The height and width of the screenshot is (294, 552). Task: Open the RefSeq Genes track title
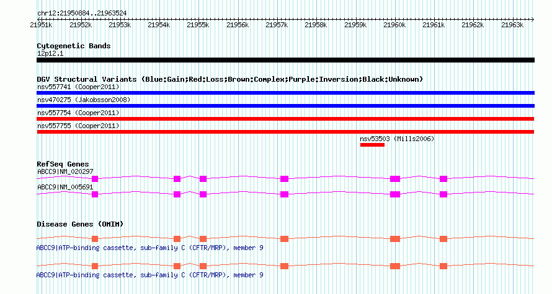click(63, 164)
